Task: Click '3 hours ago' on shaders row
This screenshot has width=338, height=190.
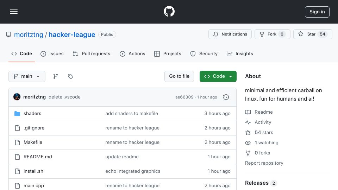Action: pos(217,114)
